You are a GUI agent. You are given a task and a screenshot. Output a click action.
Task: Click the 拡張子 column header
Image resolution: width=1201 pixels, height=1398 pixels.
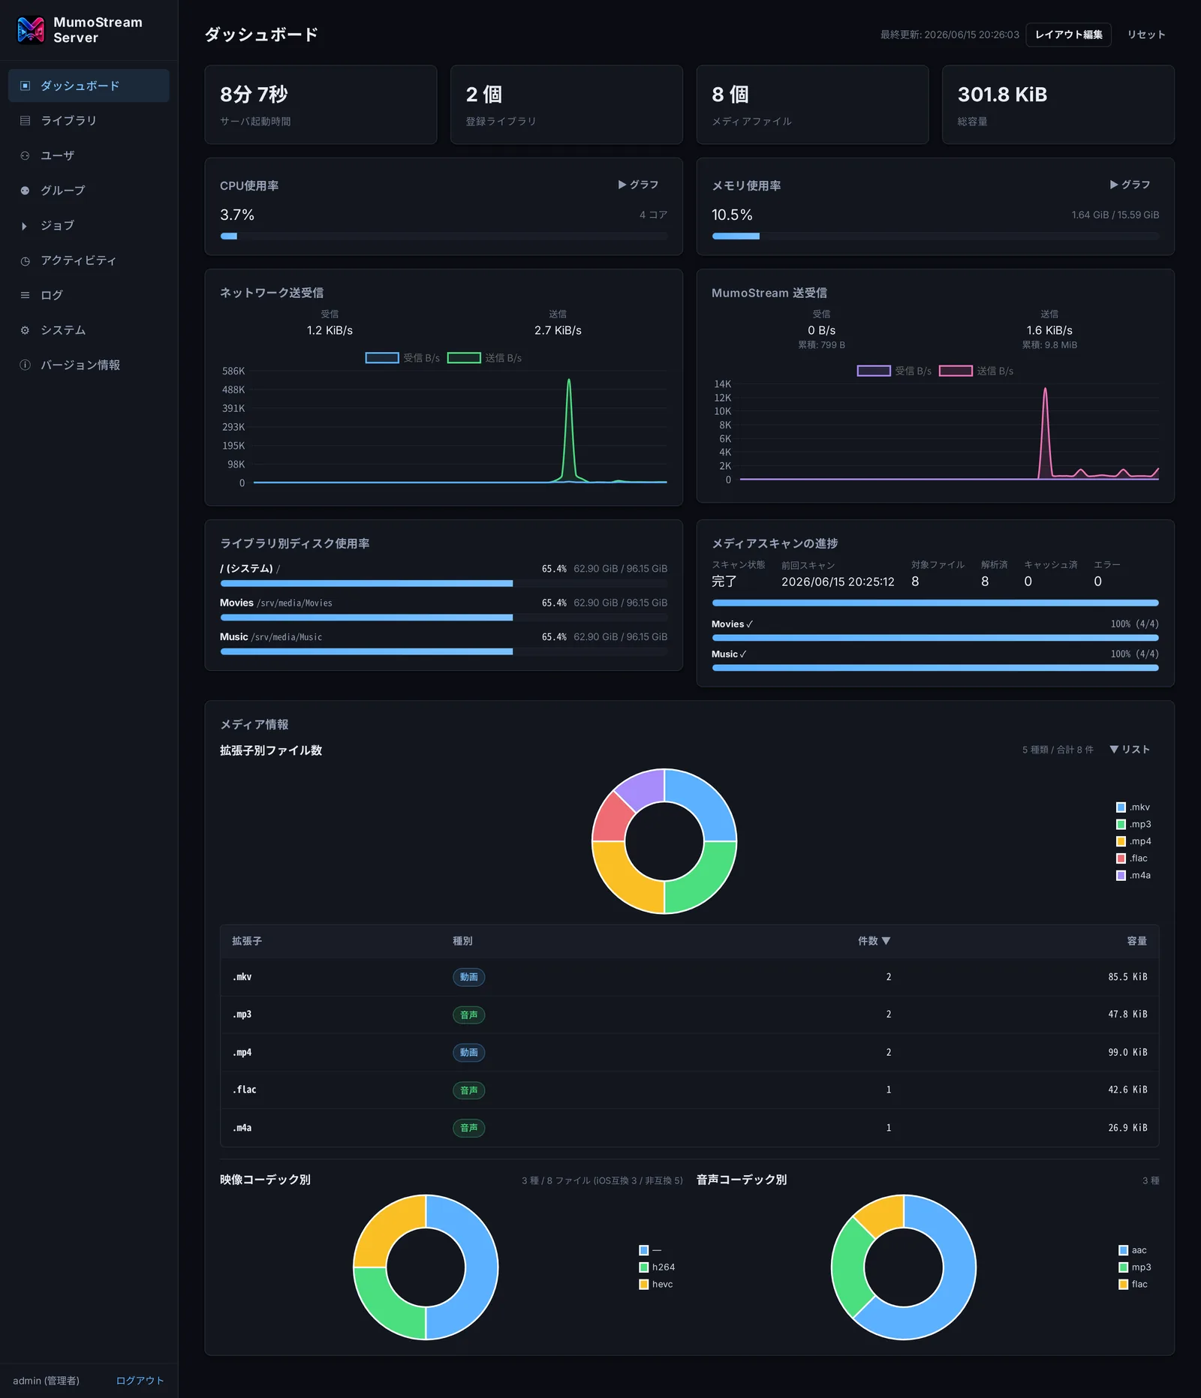247,941
